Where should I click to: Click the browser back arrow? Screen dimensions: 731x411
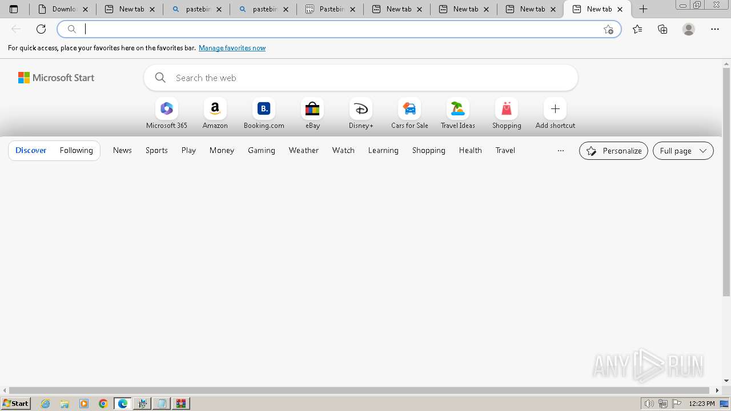click(16, 29)
